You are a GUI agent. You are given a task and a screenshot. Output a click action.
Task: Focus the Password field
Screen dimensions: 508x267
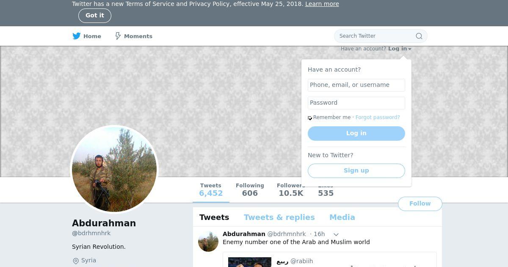point(356,103)
